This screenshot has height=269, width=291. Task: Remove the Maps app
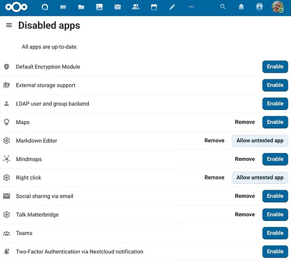click(245, 122)
